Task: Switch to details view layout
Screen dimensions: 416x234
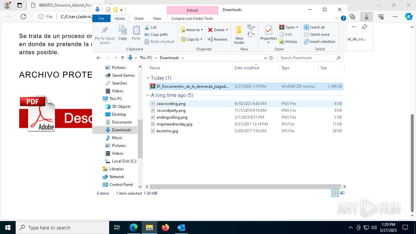Action: 335,193
